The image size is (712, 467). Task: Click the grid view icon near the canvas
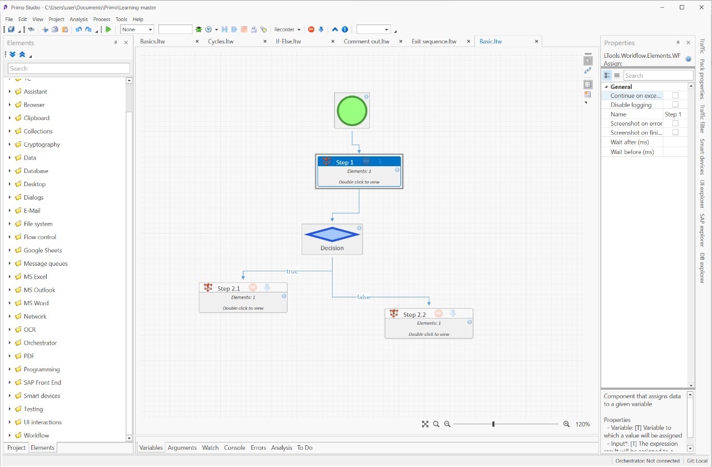pyautogui.click(x=588, y=84)
